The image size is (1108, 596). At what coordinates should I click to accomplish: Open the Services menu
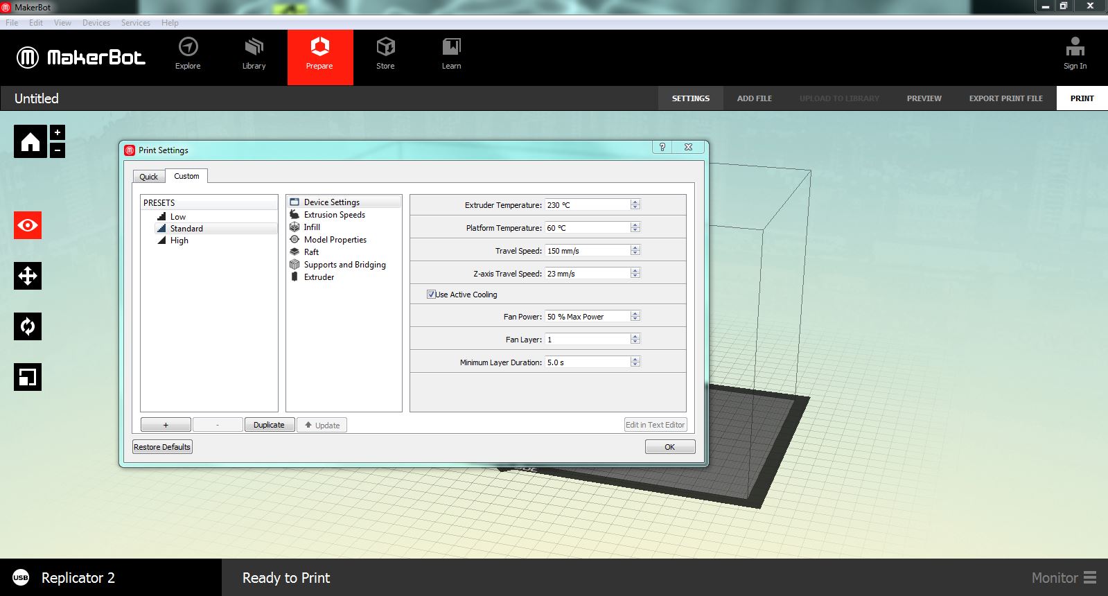pos(136,23)
